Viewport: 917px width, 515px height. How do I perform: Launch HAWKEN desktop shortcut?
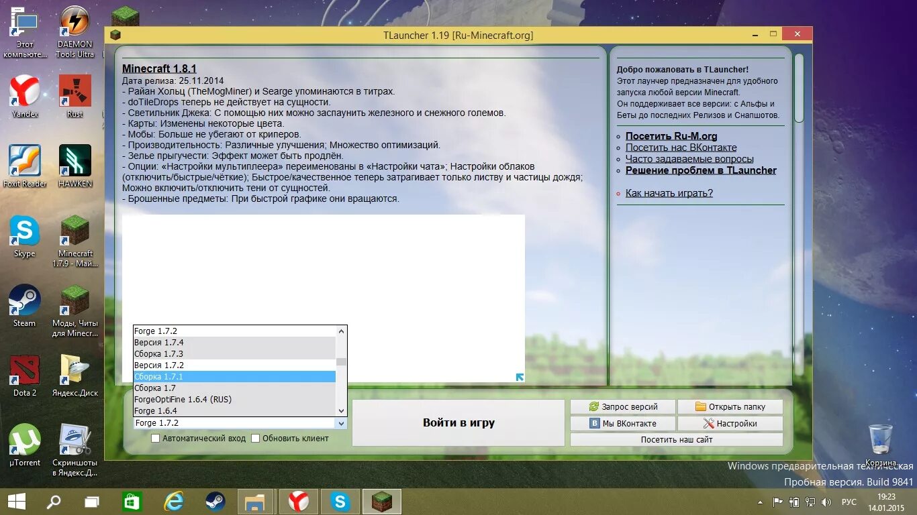(x=75, y=166)
